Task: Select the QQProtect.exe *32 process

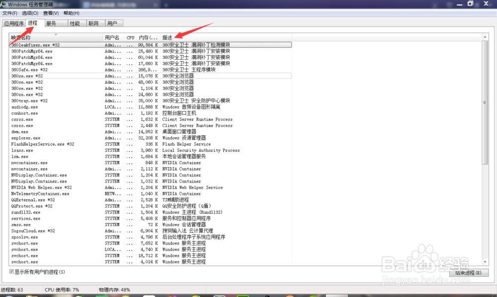Action: click(x=151, y=206)
